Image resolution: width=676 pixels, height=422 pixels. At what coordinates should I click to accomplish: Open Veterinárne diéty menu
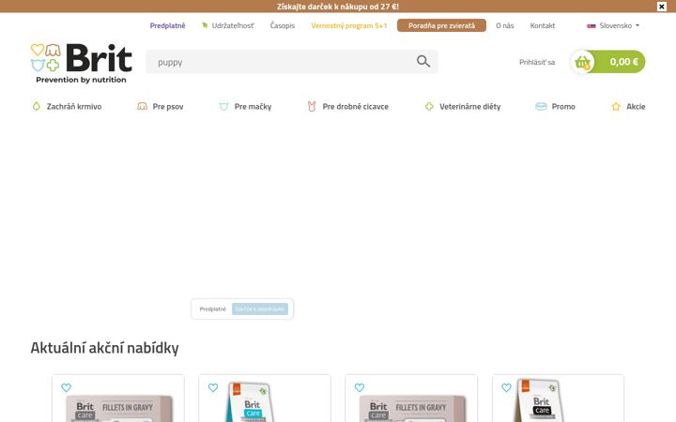point(470,106)
